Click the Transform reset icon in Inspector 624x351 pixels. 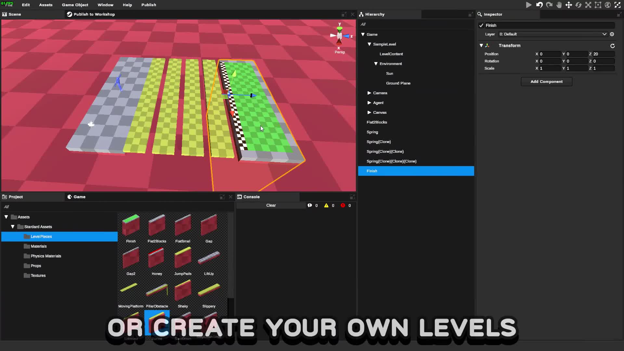[x=612, y=46]
